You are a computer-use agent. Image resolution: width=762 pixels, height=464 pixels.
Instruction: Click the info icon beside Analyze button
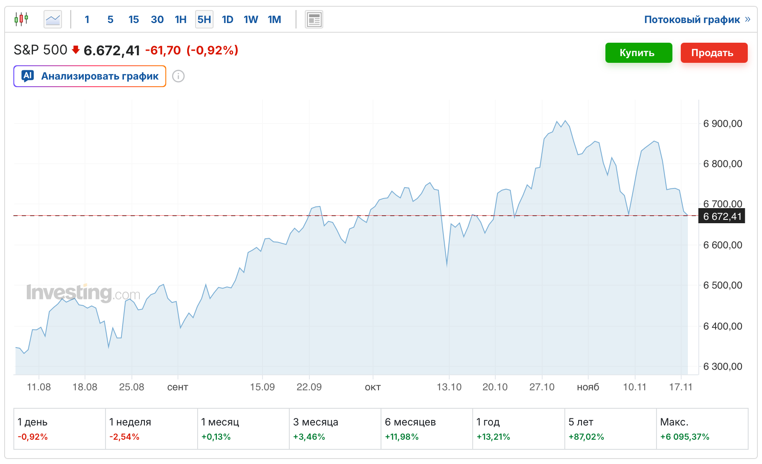(x=178, y=76)
